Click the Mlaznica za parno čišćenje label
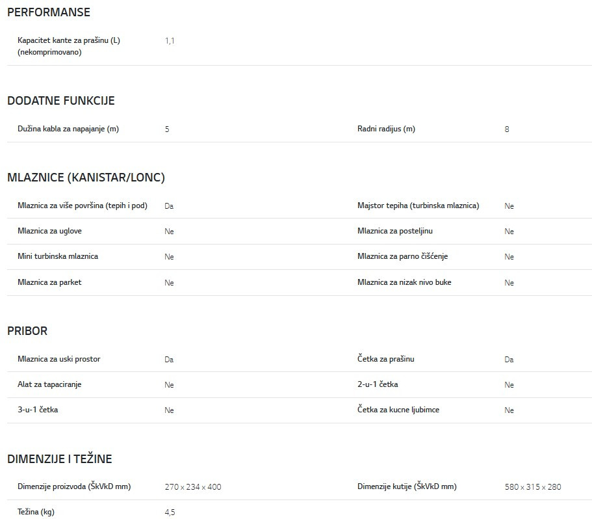Screen dimensions: 592x519 click(402, 256)
